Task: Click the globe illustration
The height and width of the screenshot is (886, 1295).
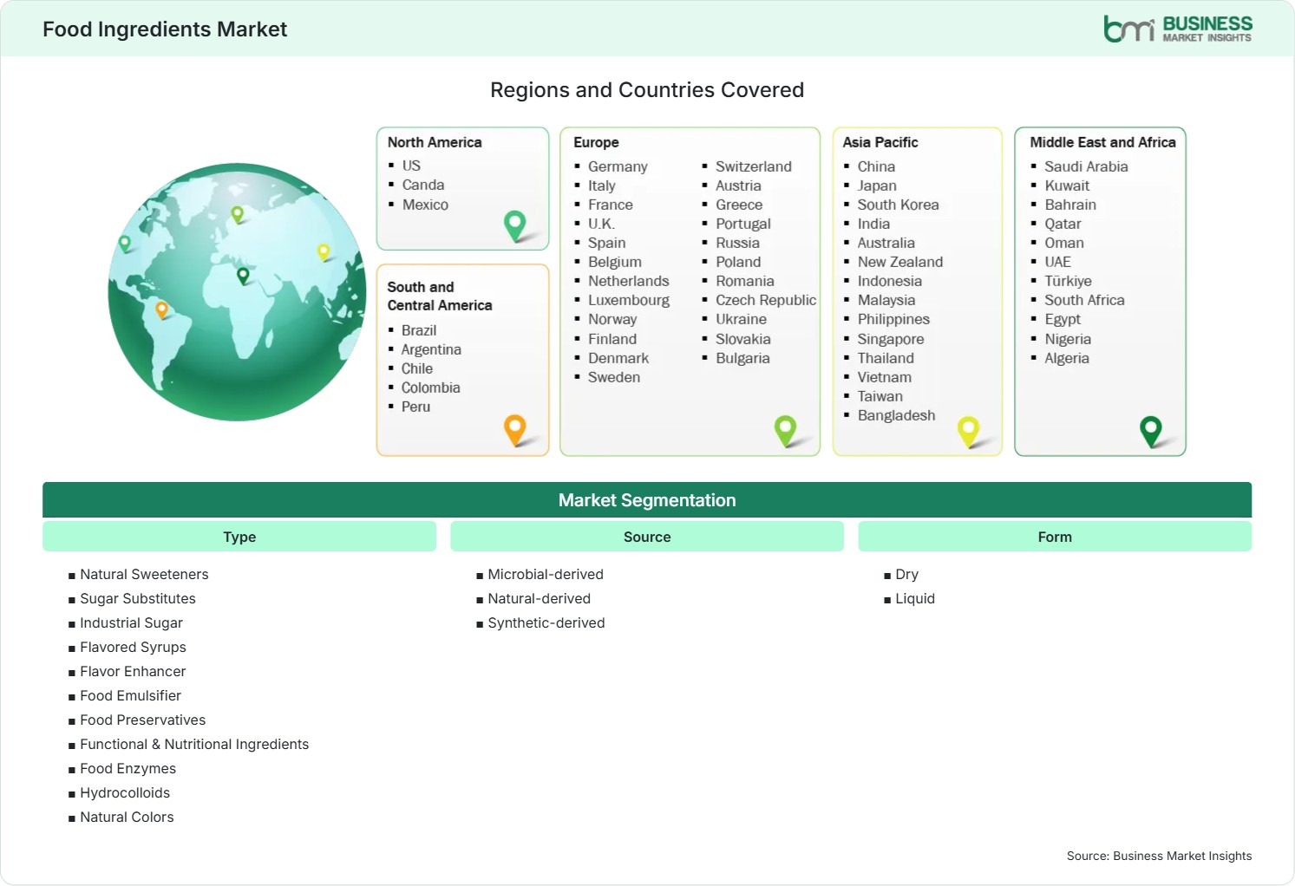Action: (237, 292)
